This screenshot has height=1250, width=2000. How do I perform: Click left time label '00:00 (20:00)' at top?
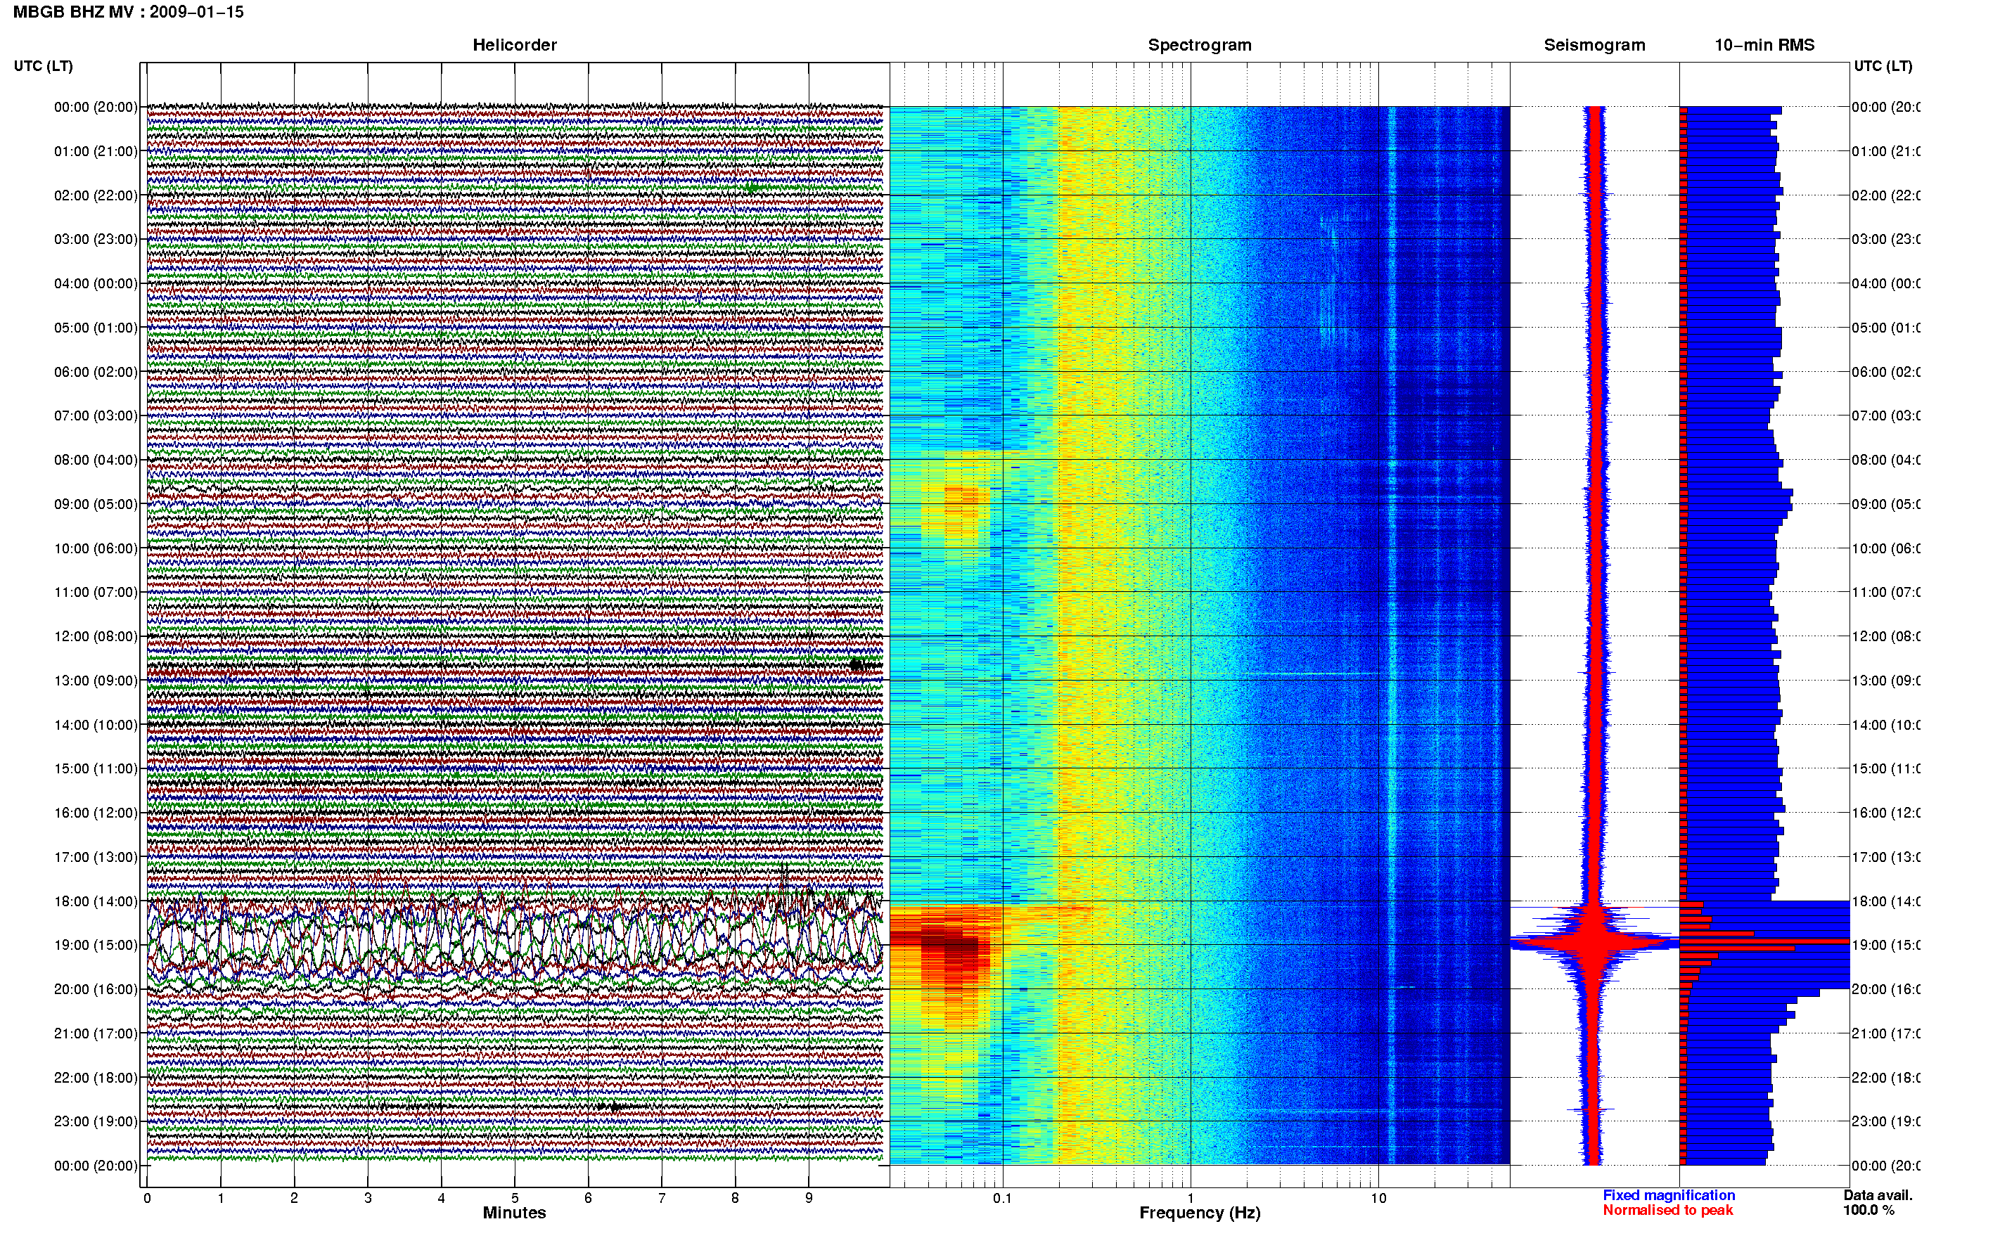pos(96,107)
